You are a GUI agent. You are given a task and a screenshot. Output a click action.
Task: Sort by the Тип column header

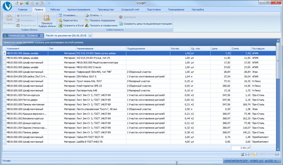62,49
